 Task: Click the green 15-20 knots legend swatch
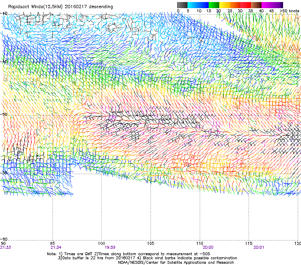tap(214, 5)
